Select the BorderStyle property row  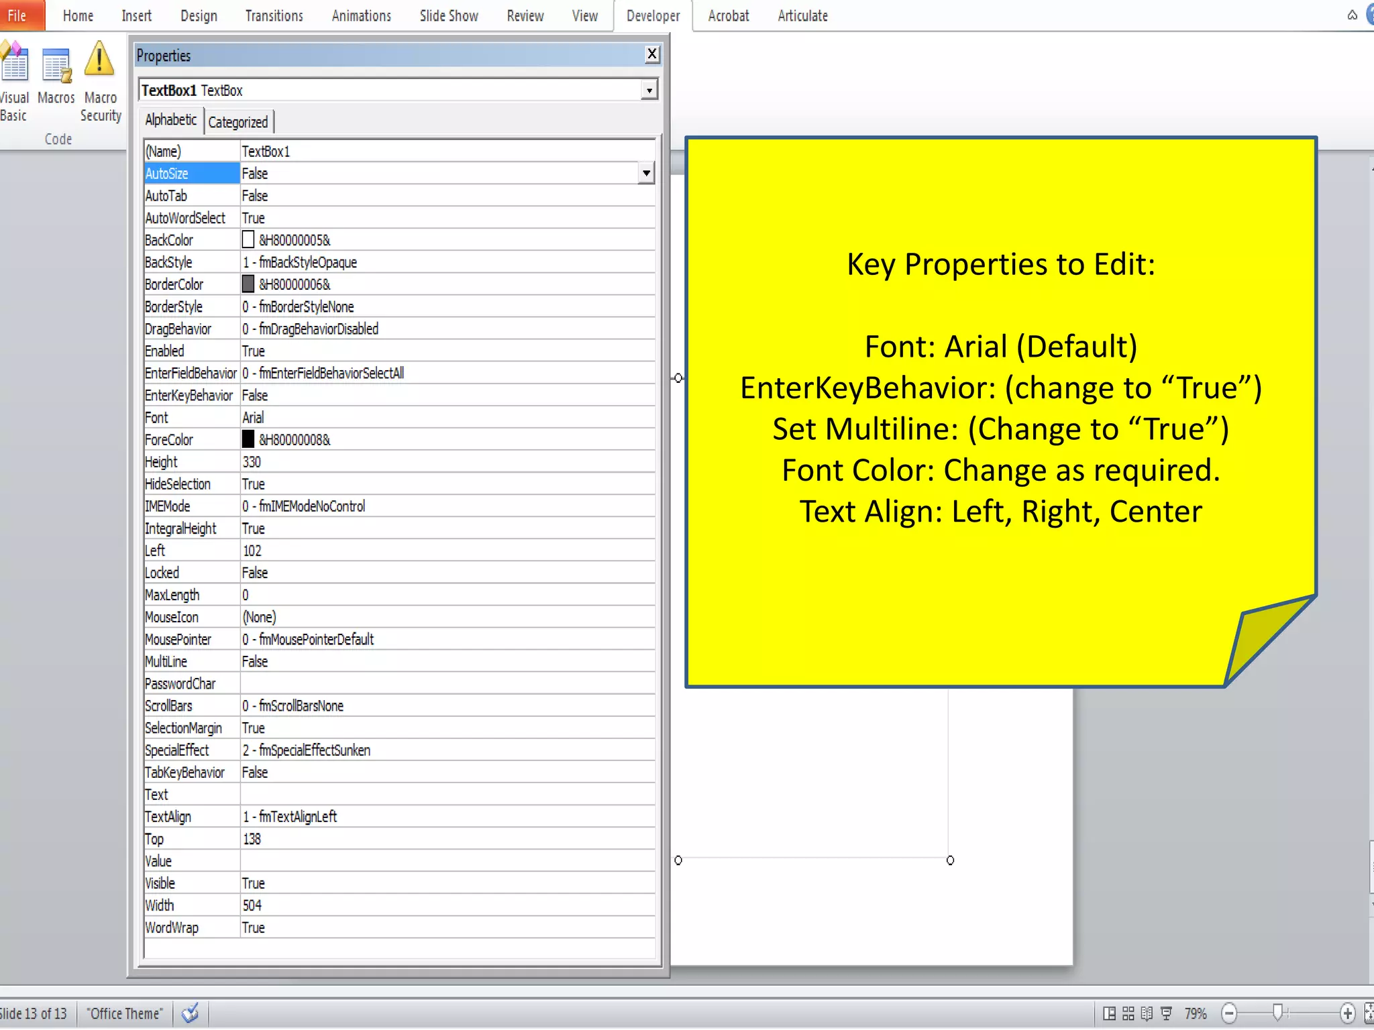pyautogui.click(x=400, y=306)
